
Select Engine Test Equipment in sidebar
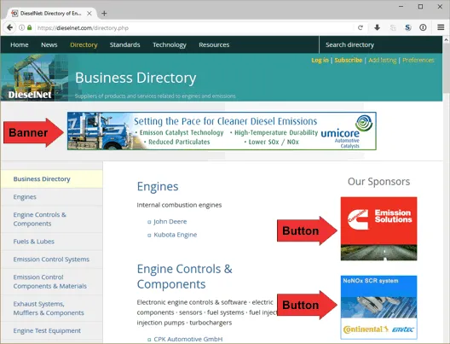[52, 331]
